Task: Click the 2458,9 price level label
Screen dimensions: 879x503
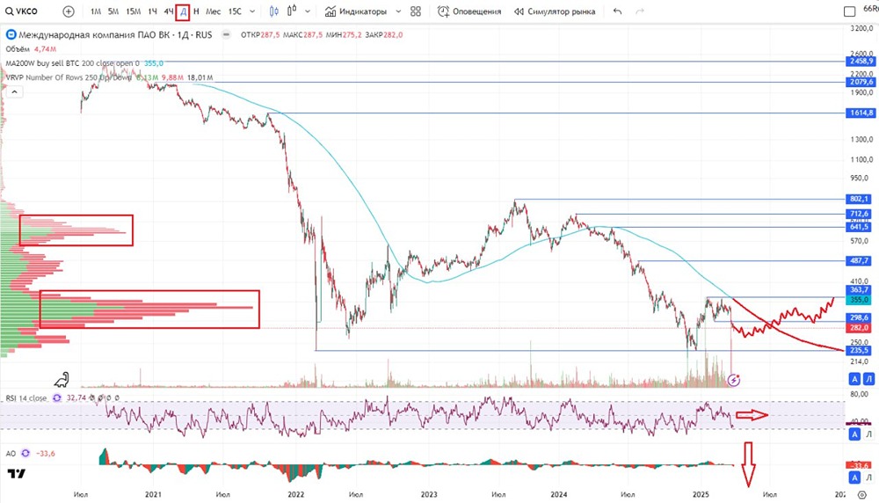Action: tap(861, 62)
